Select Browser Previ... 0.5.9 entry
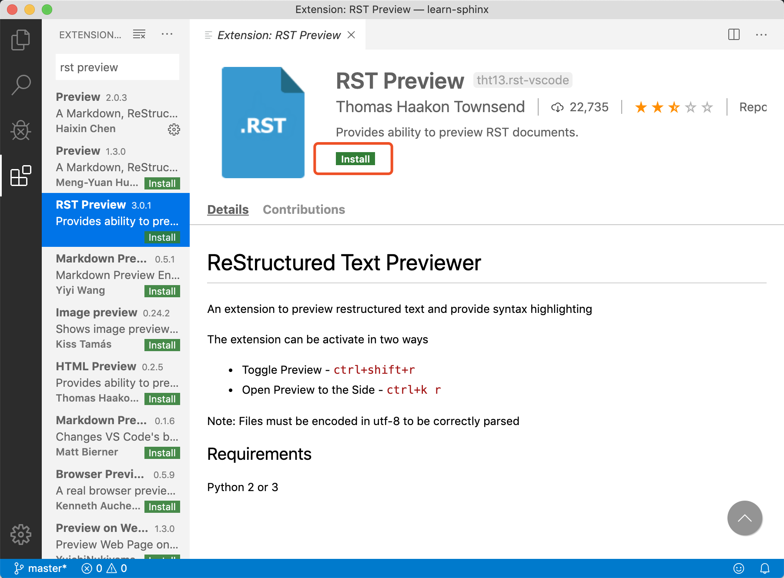This screenshot has width=784, height=578. tap(116, 489)
